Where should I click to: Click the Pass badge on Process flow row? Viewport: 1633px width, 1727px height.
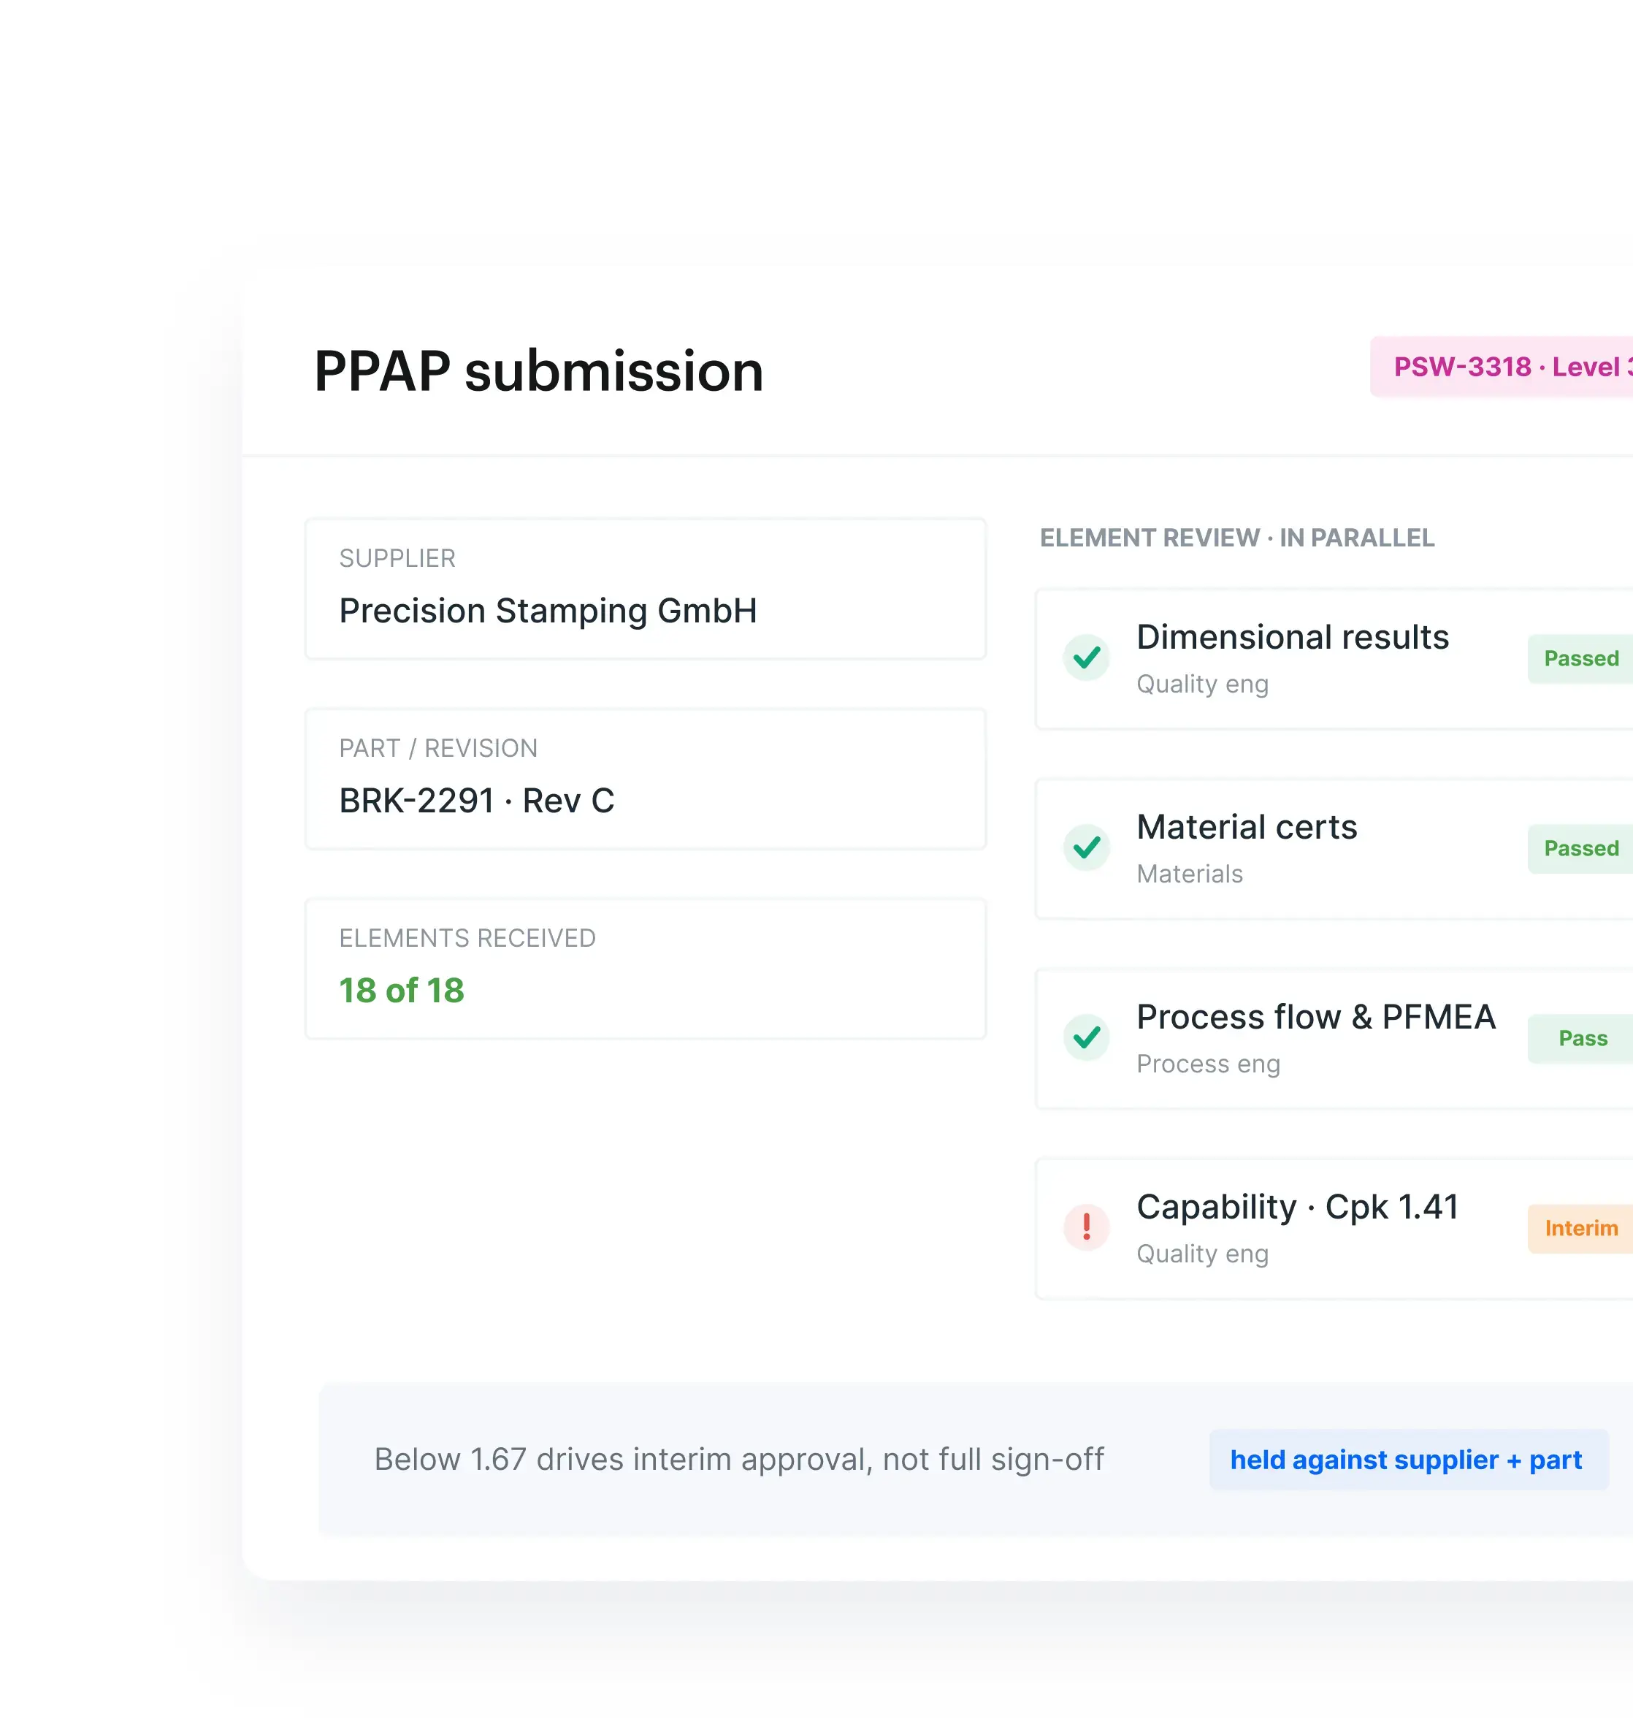[x=1580, y=1038]
